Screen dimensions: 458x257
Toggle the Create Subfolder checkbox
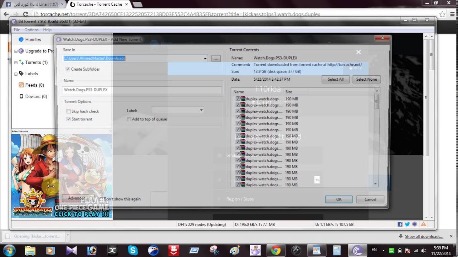tap(68, 69)
